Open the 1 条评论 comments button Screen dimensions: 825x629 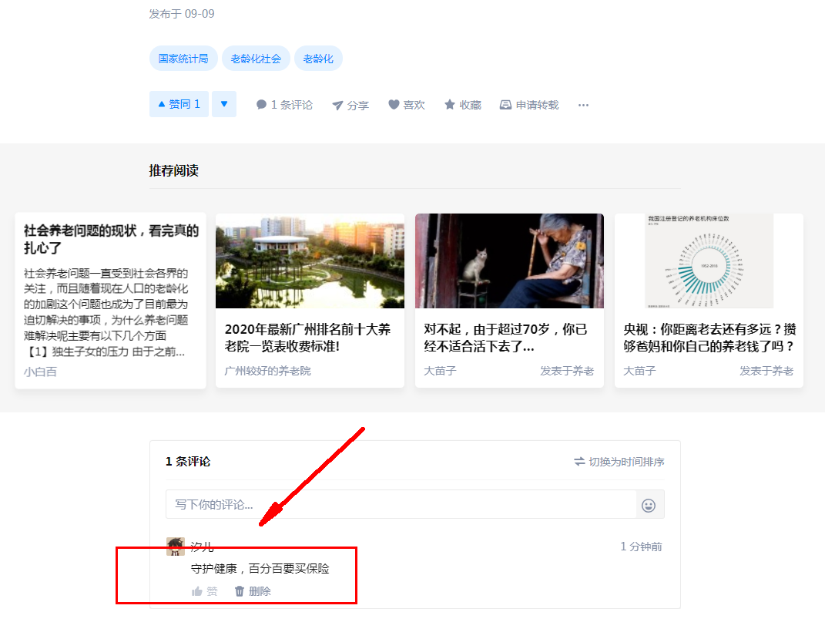pyautogui.click(x=284, y=105)
